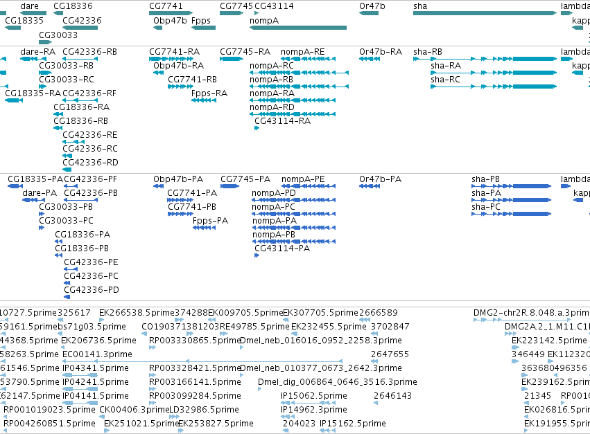Select the CG43114-RA transcript label
The height and width of the screenshot is (434, 590).
pyautogui.click(x=283, y=120)
